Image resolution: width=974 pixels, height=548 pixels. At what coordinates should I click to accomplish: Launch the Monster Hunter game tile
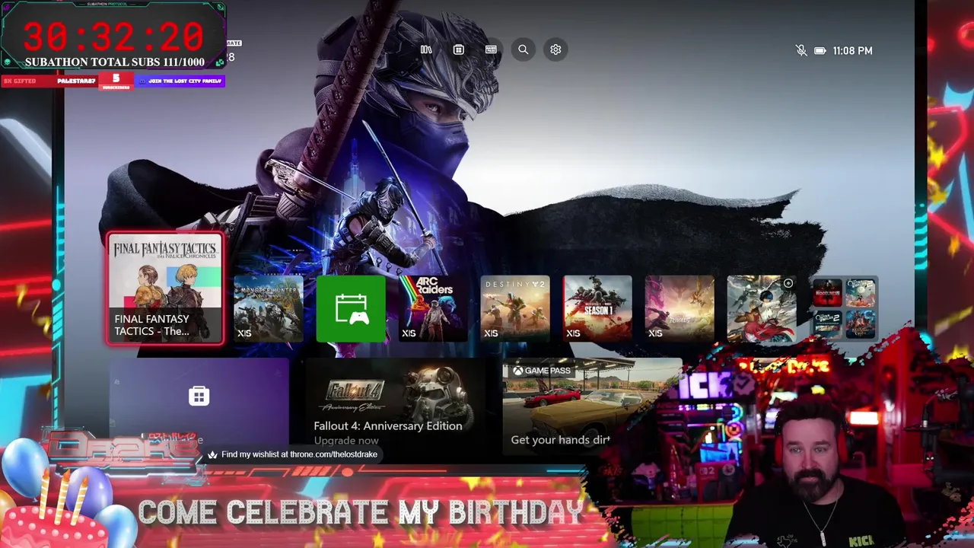269,308
